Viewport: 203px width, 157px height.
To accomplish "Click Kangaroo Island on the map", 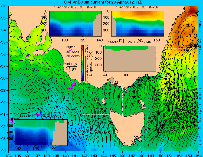I will [40, 53].
